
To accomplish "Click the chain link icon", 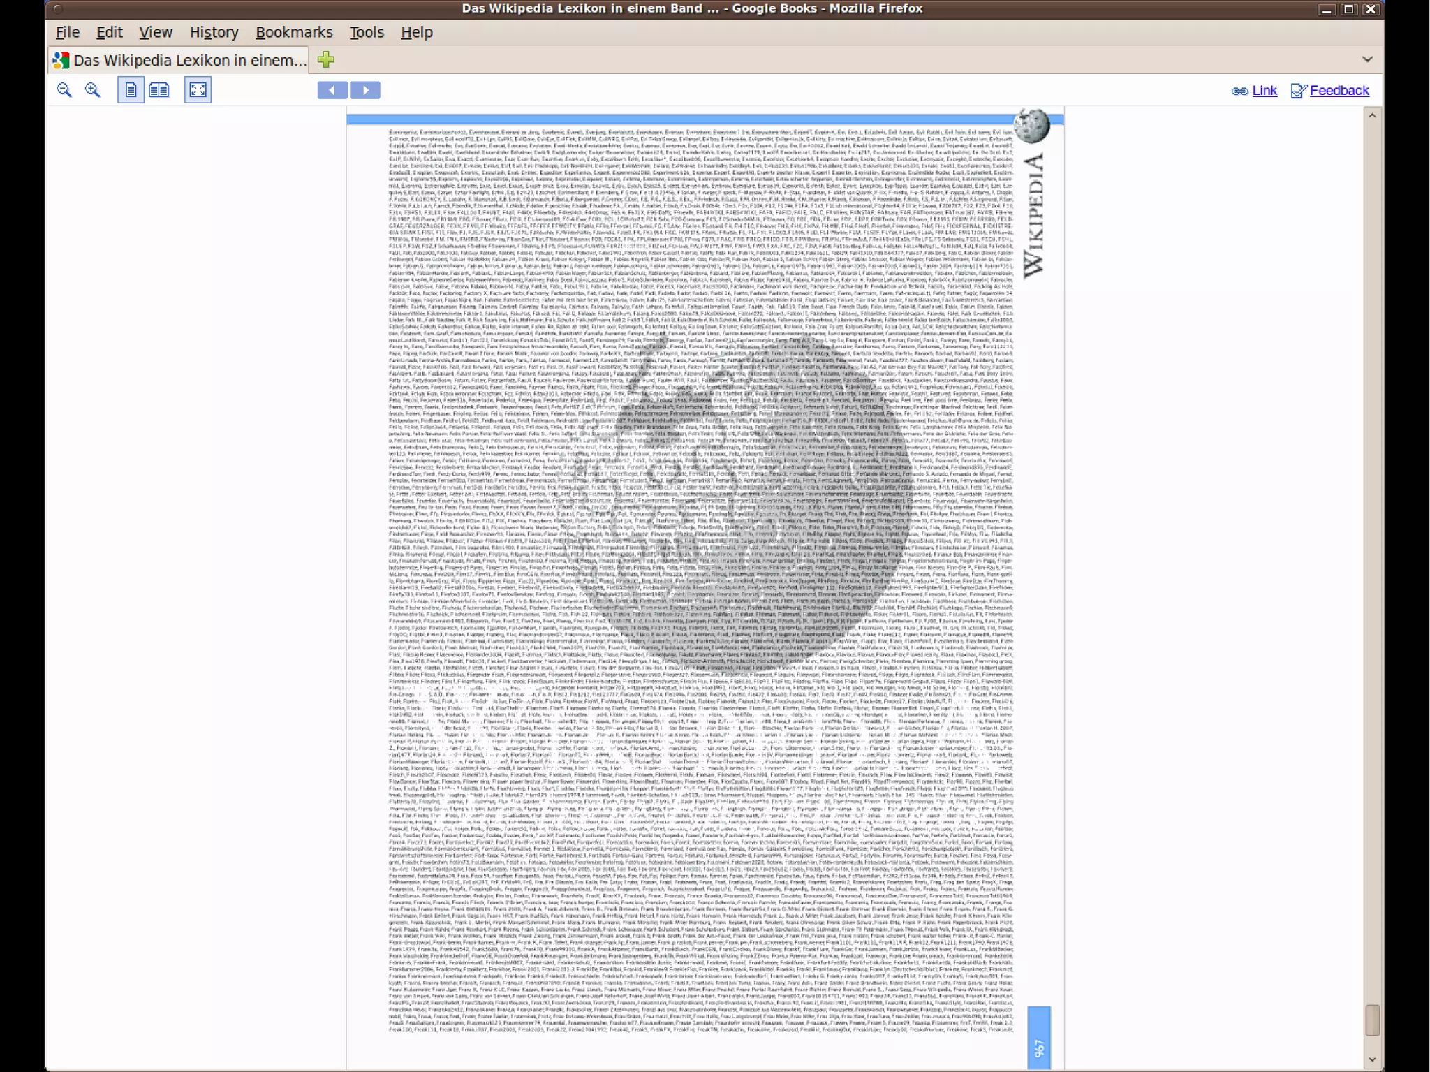I will pos(1239,91).
